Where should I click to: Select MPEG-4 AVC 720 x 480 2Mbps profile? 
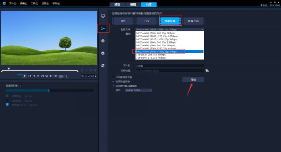(169, 33)
